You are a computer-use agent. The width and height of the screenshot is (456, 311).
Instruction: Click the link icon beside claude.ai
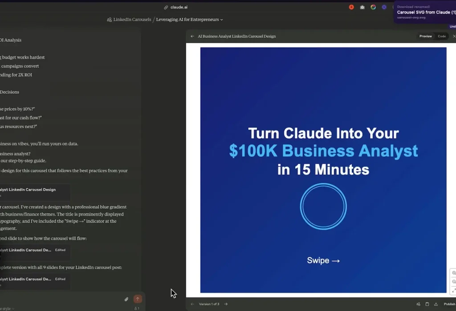pyautogui.click(x=166, y=7)
